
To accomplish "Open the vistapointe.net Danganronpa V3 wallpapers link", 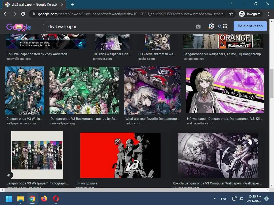I will point(223,54).
